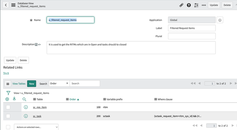Open help via question mark icon
The width and height of the screenshot is (237, 130).
coord(189,5)
